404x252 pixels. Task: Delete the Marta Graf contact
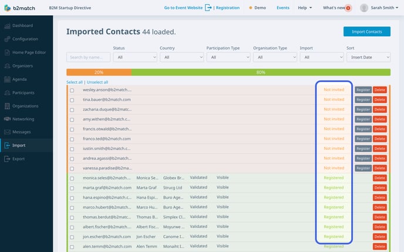coord(380,188)
